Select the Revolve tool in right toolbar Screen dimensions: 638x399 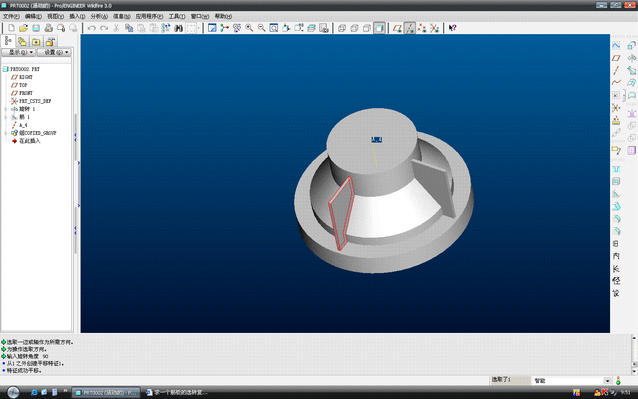click(632, 58)
